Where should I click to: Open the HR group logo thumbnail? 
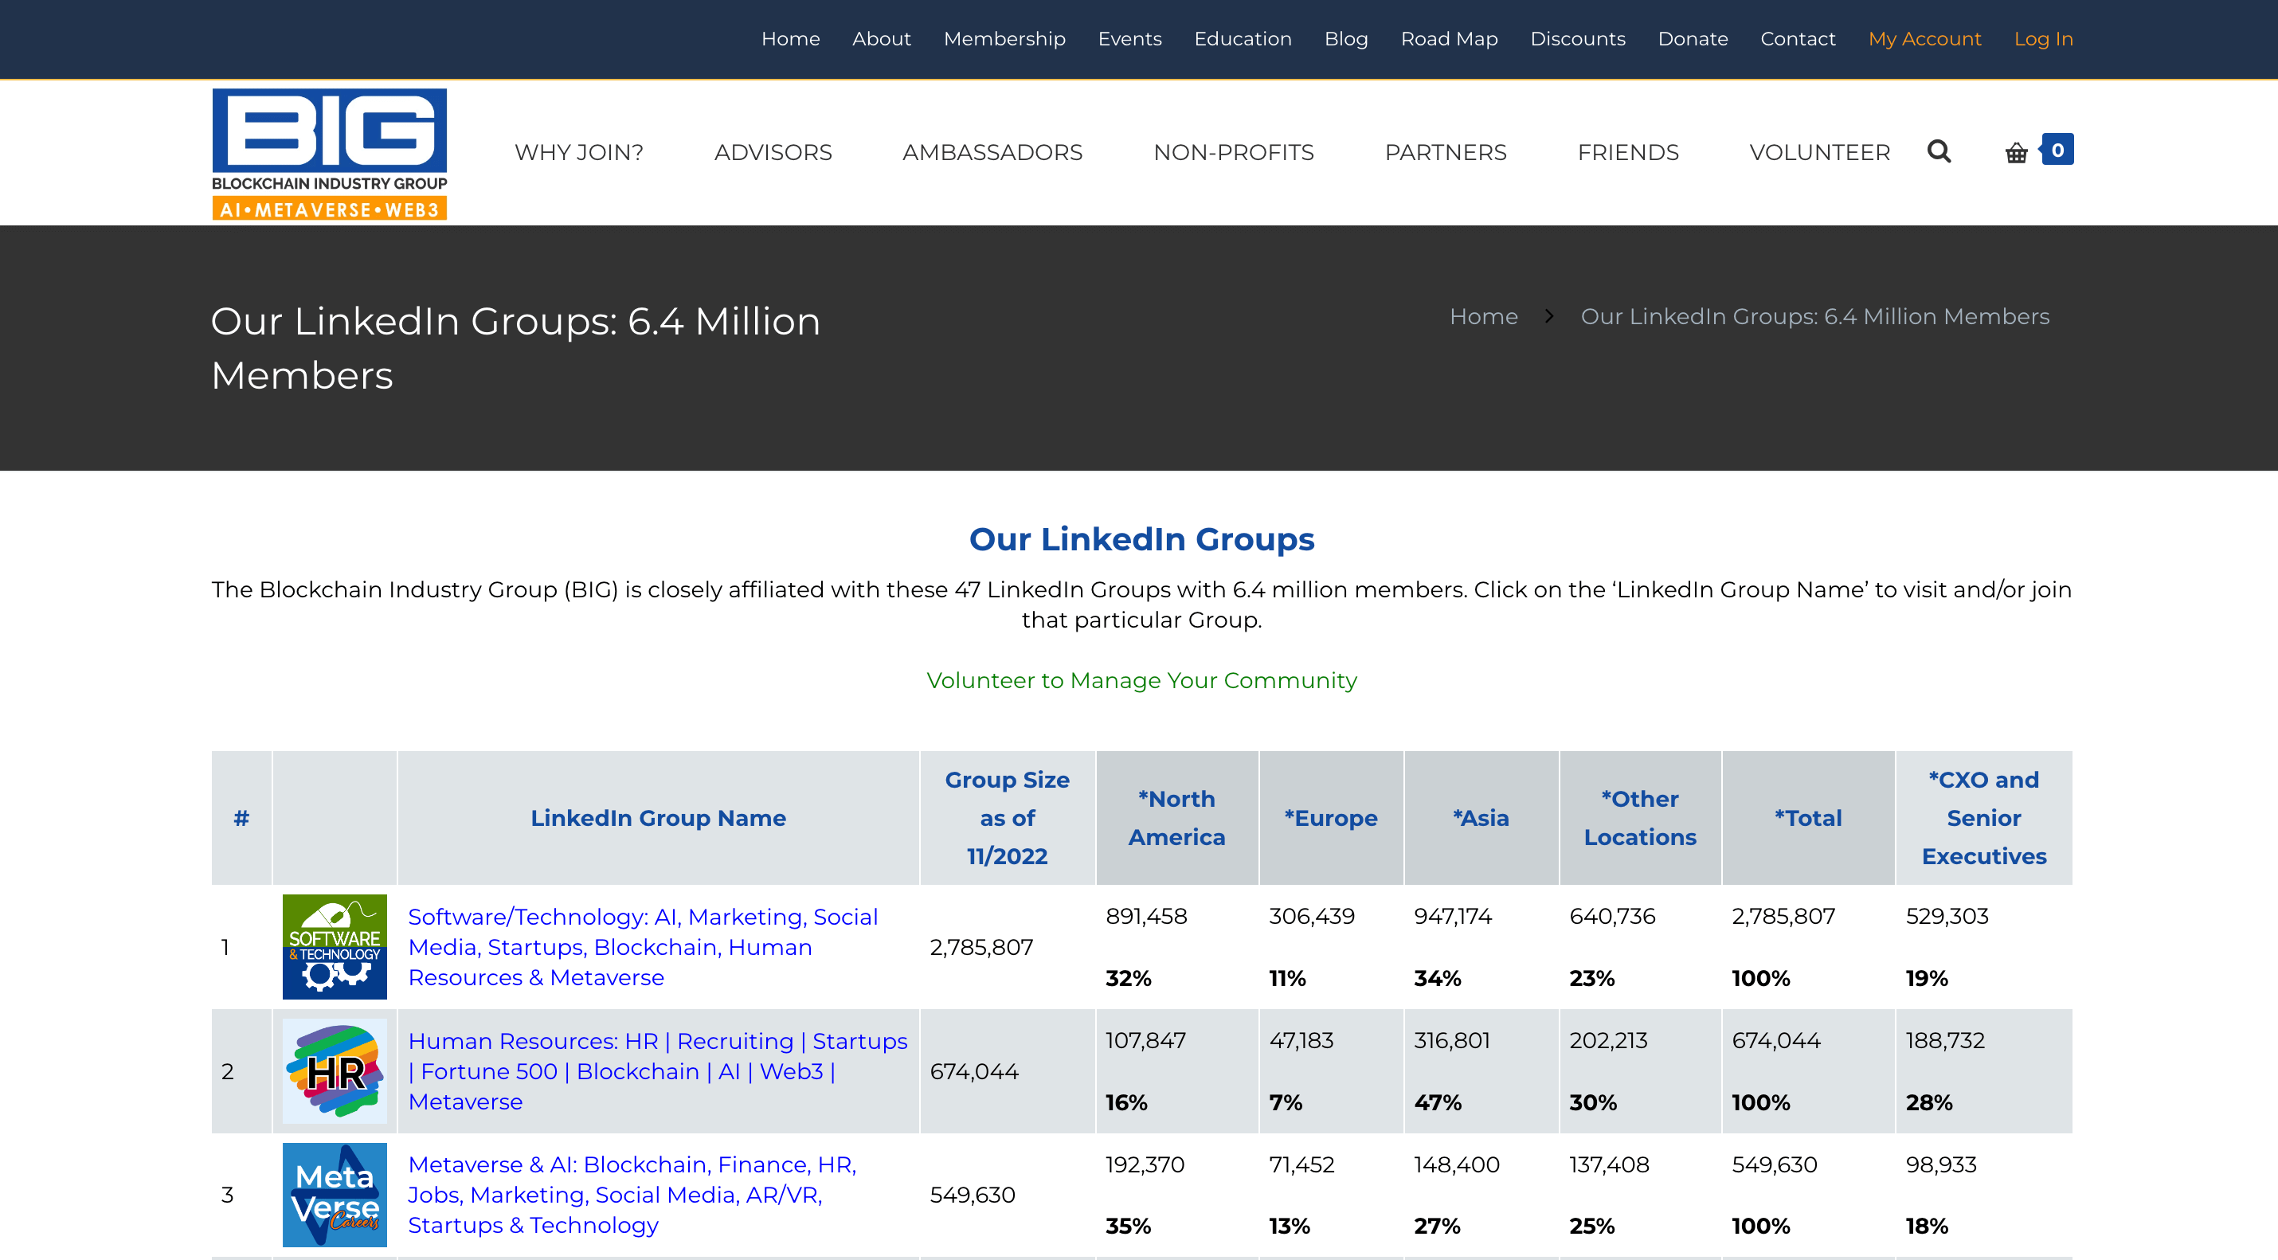pyautogui.click(x=335, y=1070)
